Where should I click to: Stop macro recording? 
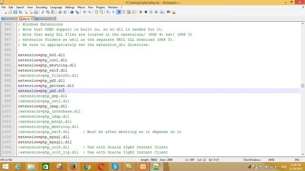click(x=146, y=12)
